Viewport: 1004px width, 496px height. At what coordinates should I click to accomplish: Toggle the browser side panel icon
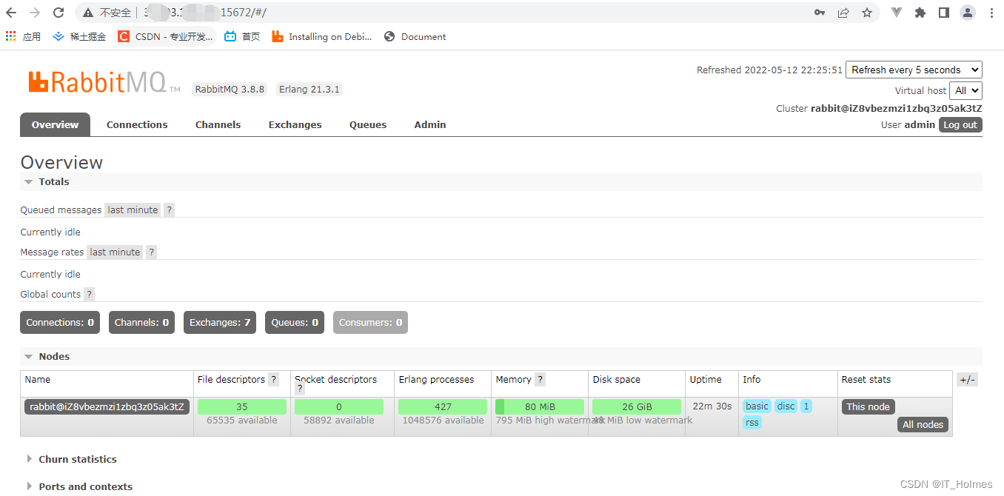coord(944,13)
